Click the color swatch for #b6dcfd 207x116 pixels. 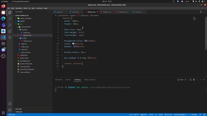pos(73,43)
